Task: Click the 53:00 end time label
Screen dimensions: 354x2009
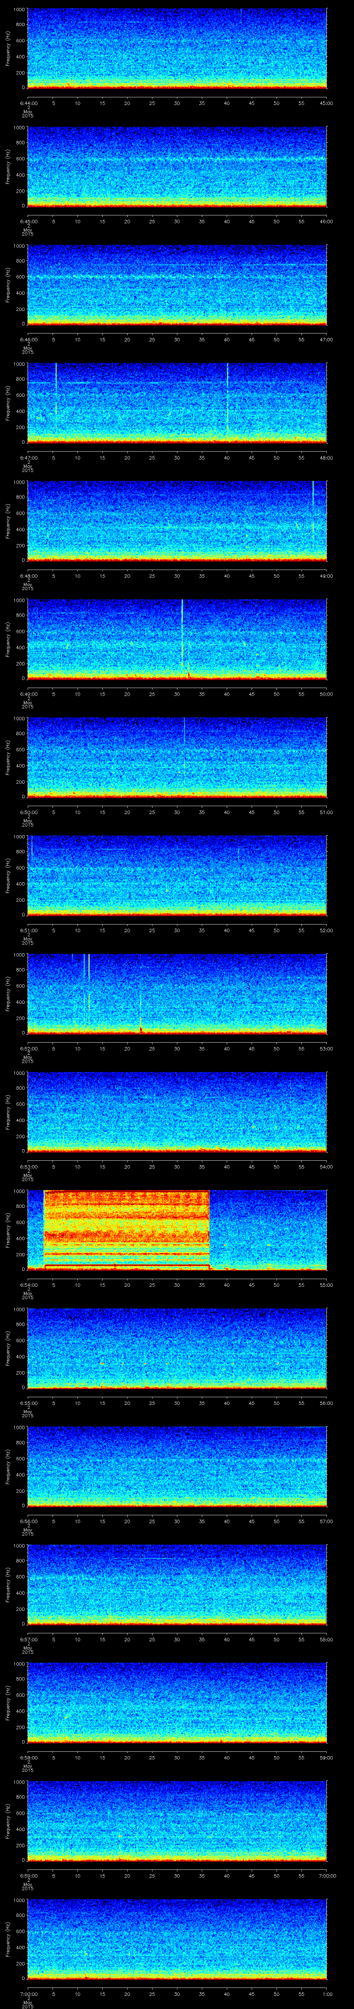Action: (326, 1048)
